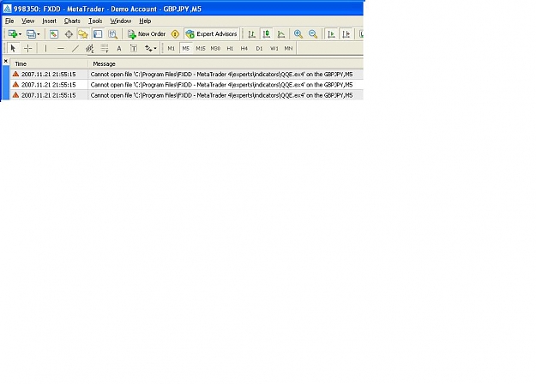Click the Time column header

click(49, 64)
